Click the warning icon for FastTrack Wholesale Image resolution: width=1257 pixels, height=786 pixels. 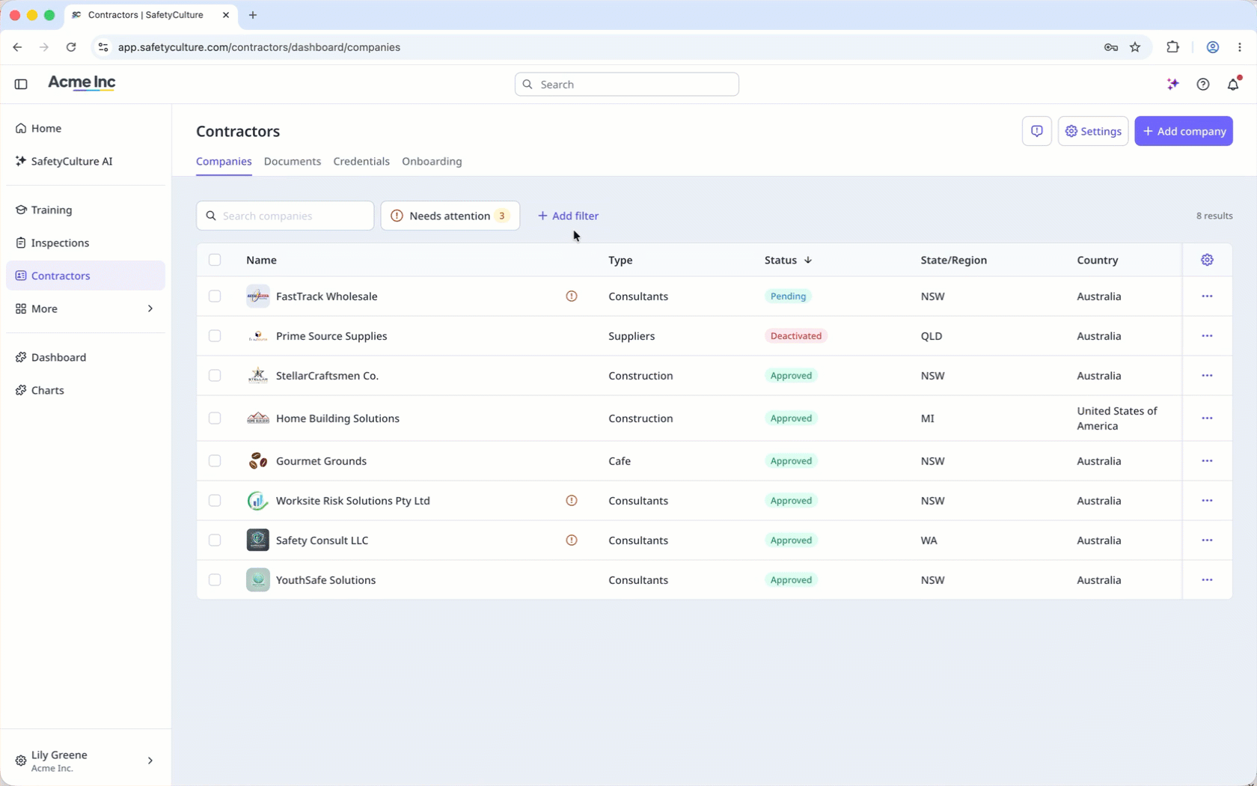coord(572,296)
